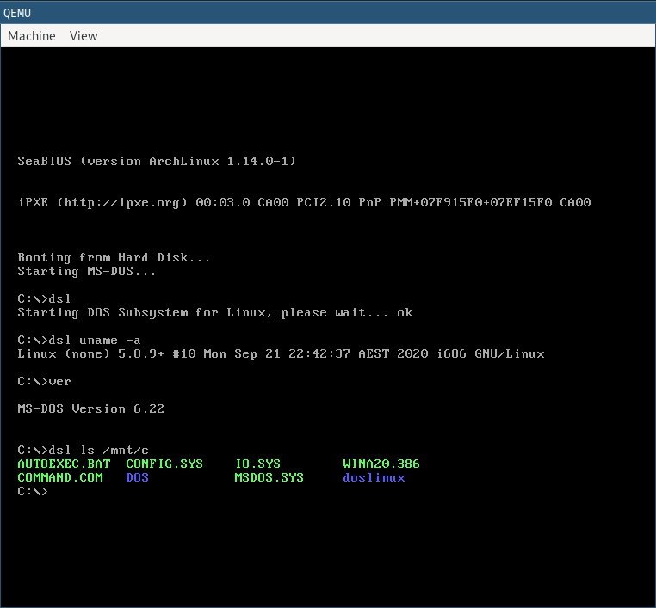Click the SeaBIOS version line
This screenshot has width=656, height=608.
pos(157,161)
